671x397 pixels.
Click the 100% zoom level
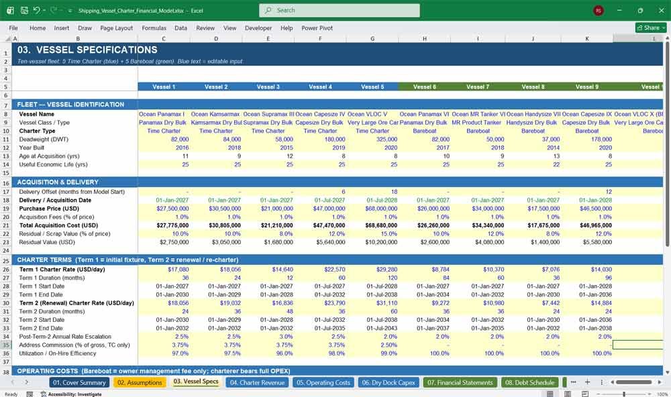tap(662, 394)
